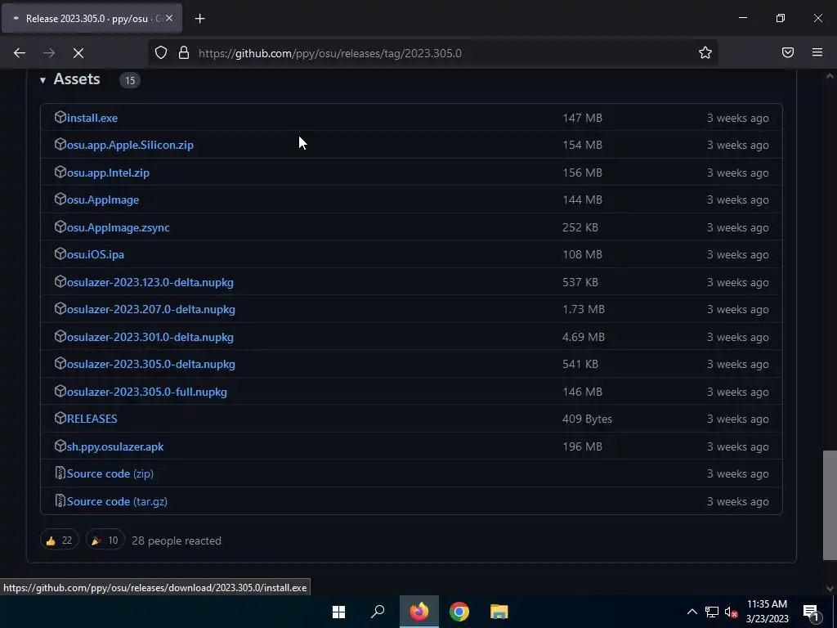Select the Release 2023.305.0 ppy/osu tab

[x=92, y=18]
